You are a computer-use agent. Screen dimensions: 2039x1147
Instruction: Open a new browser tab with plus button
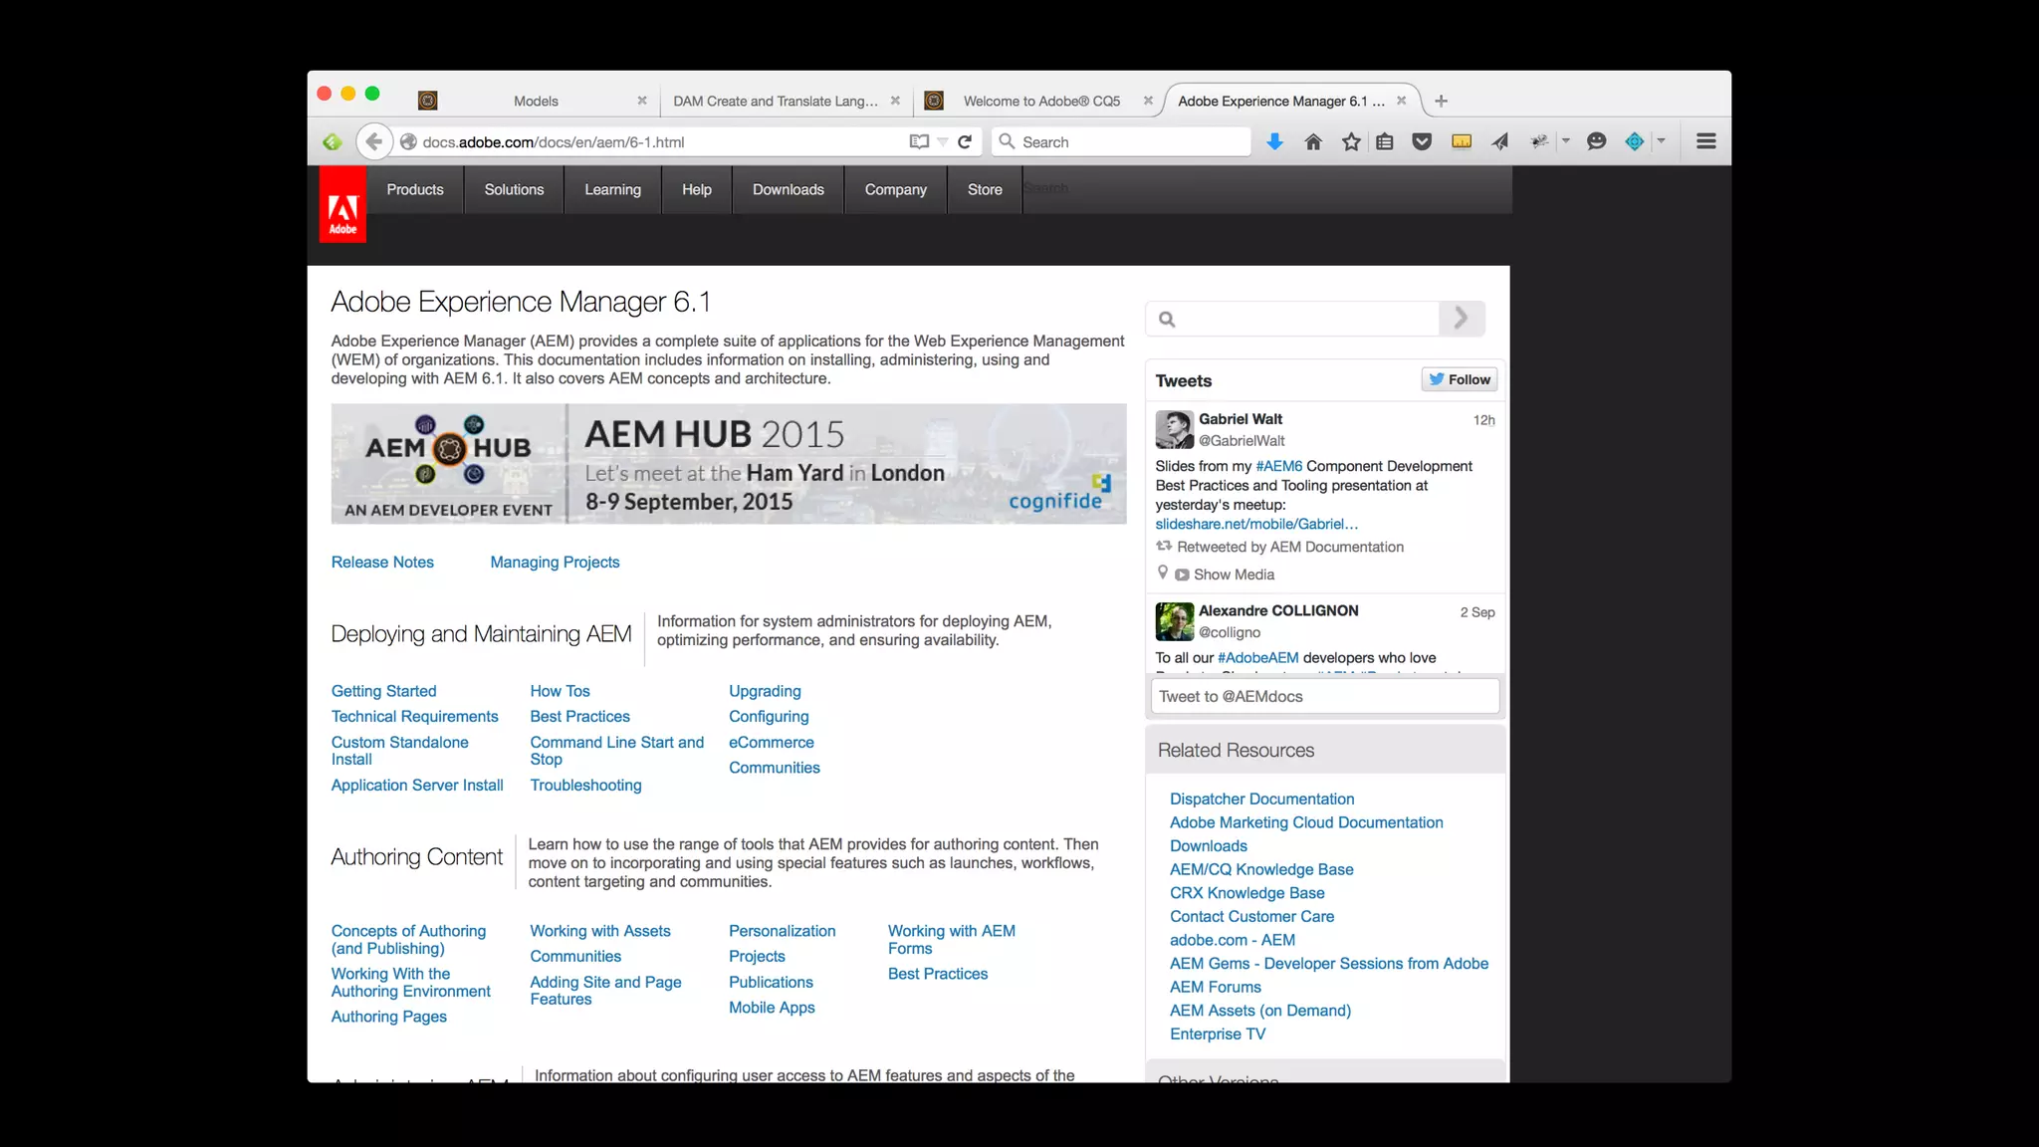(1441, 101)
